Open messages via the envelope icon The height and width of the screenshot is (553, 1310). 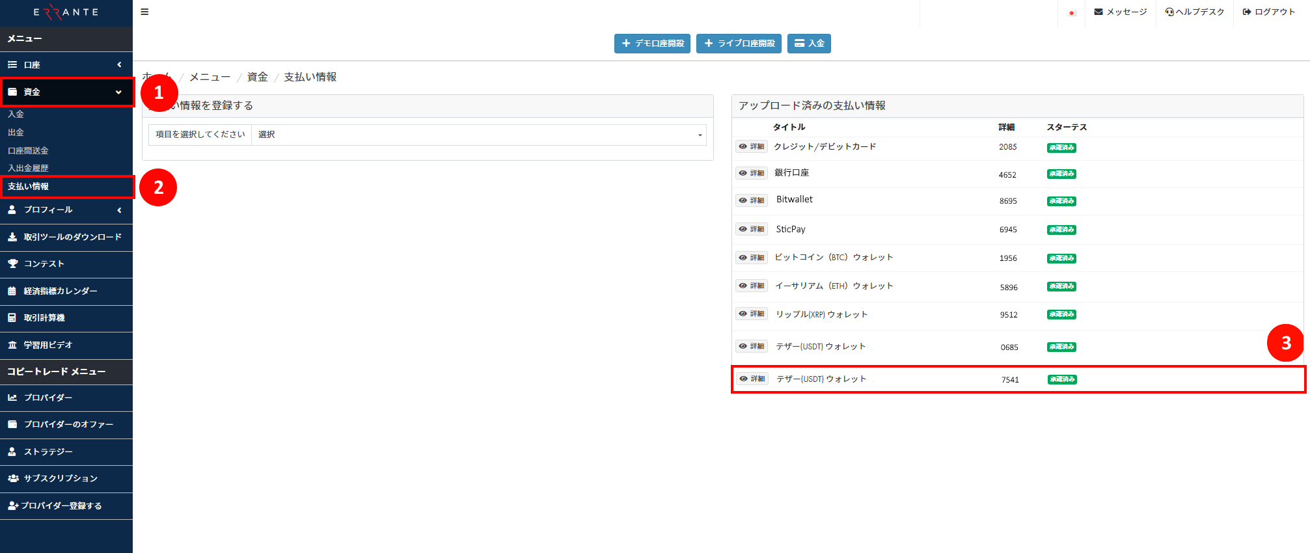point(1098,12)
